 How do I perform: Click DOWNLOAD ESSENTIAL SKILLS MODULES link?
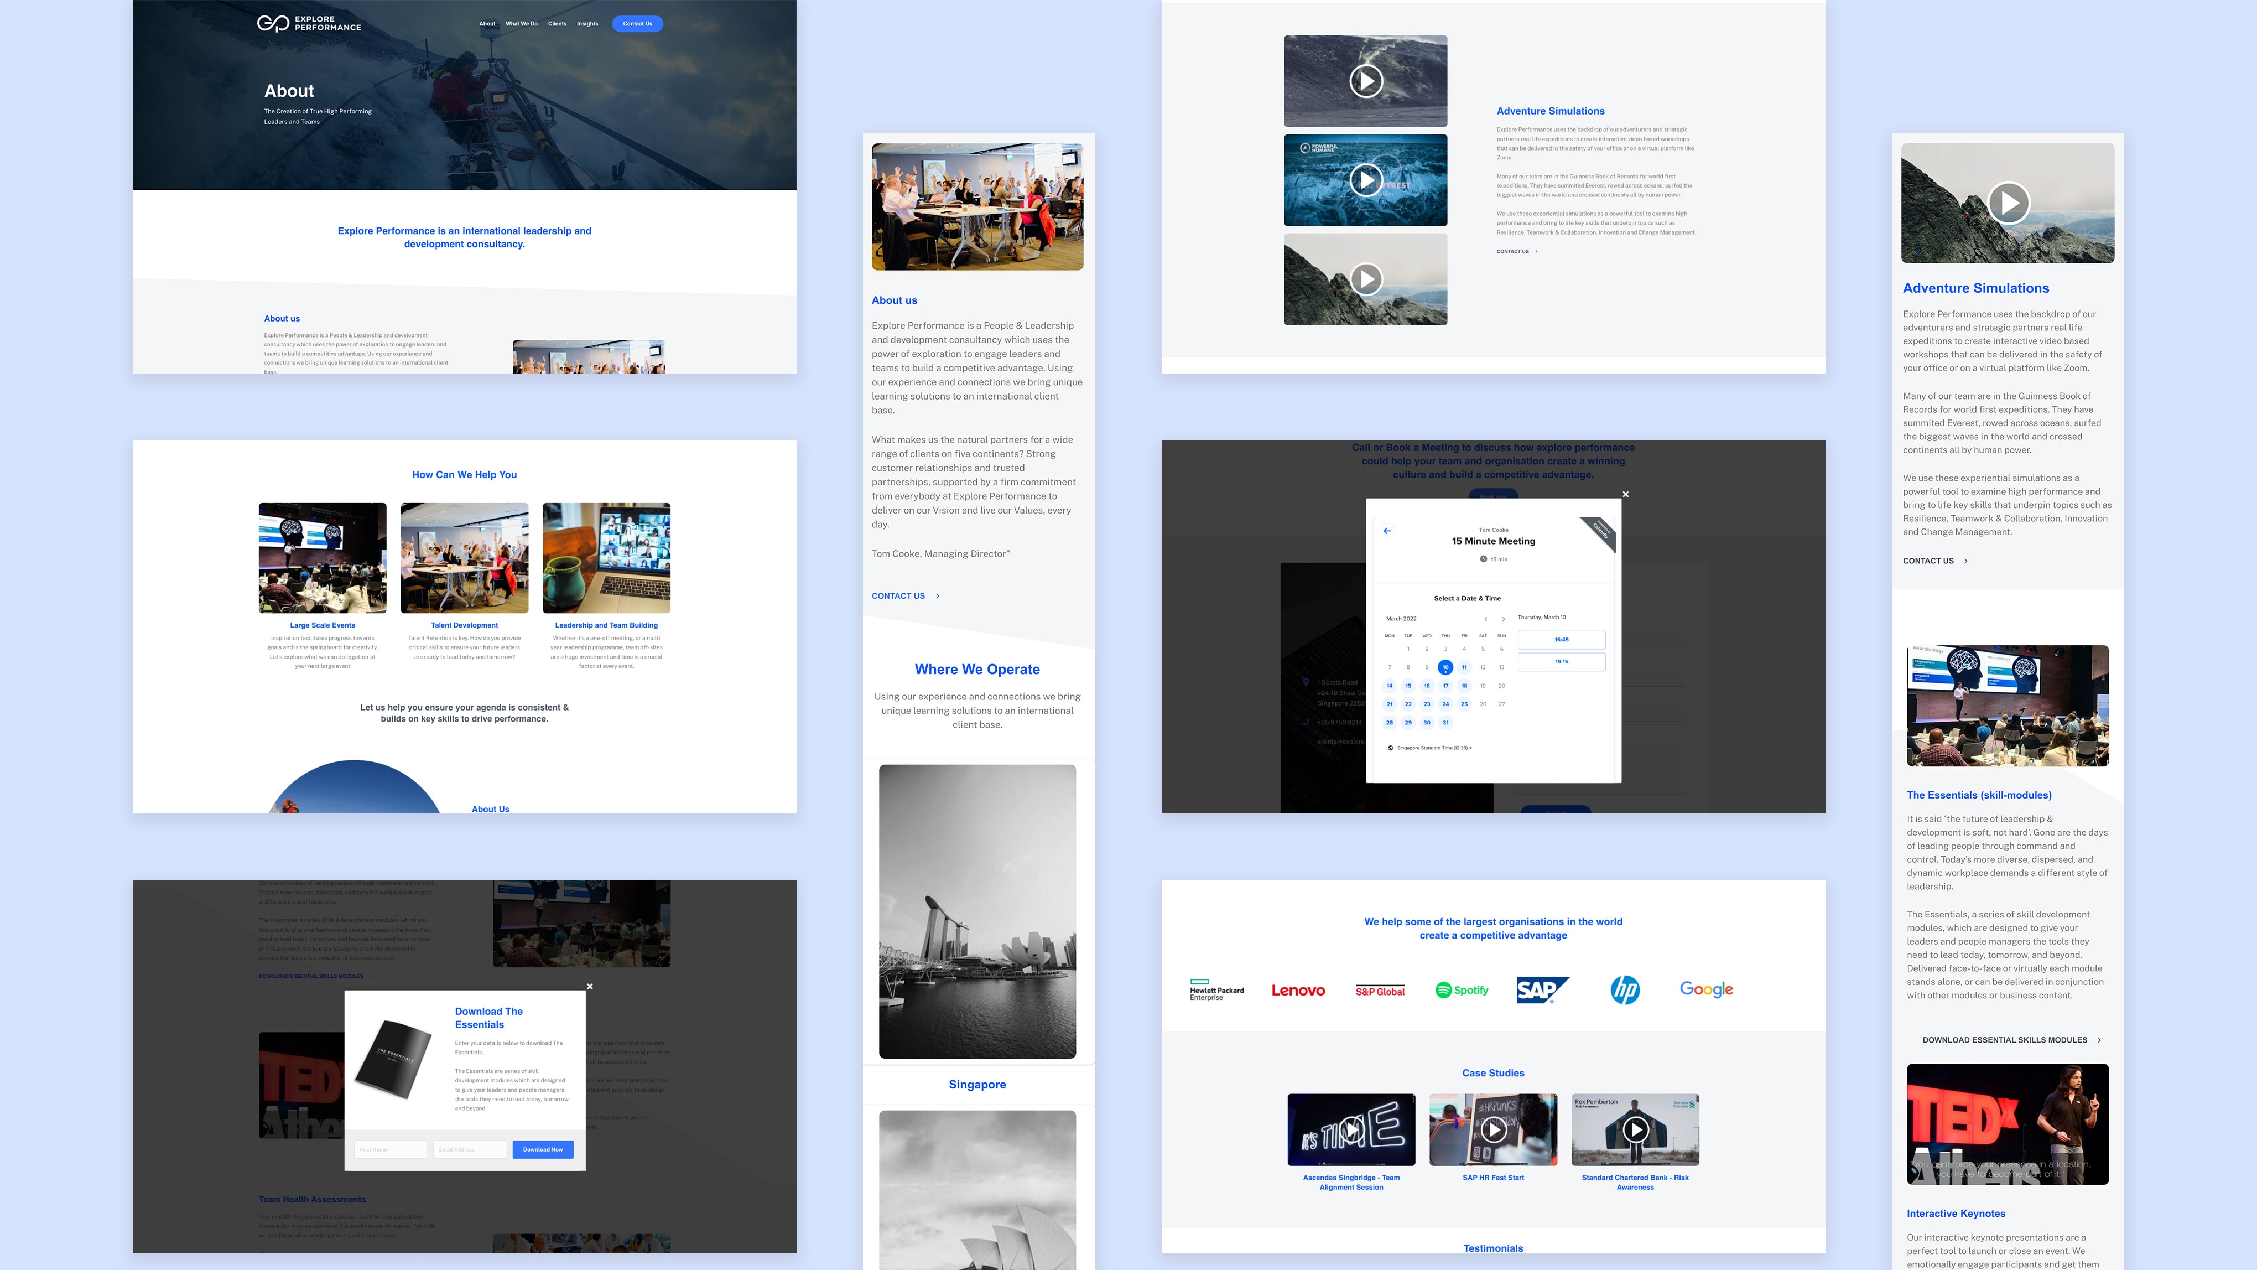[x=2000, y=1039]
